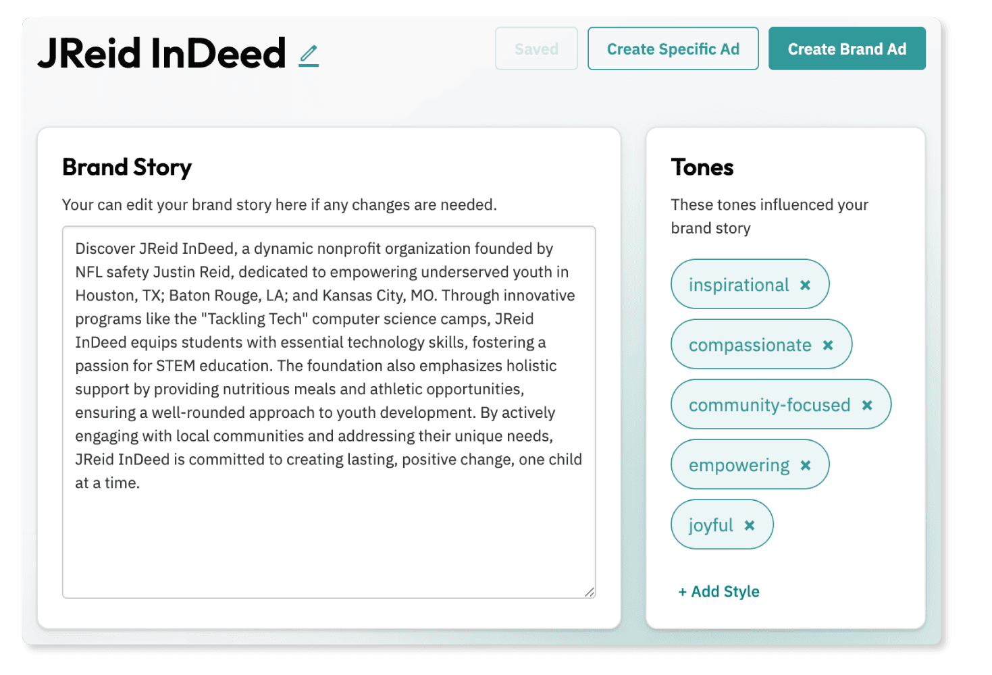992x675 pixels.
Task: Remove the empowering tone with its X
Action: (806, 465)
